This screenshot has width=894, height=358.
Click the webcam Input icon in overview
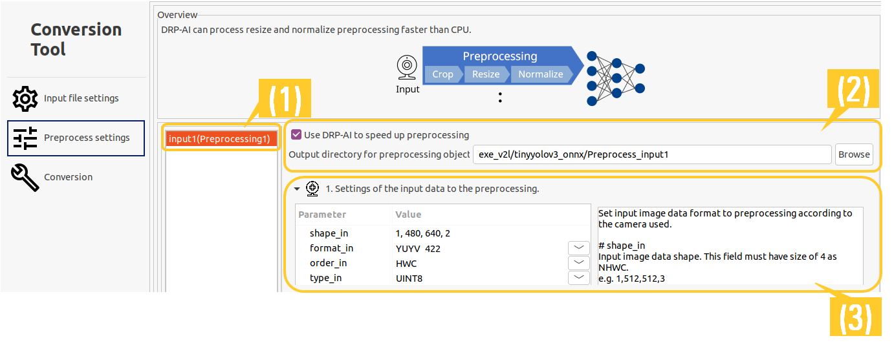point(407,67)
